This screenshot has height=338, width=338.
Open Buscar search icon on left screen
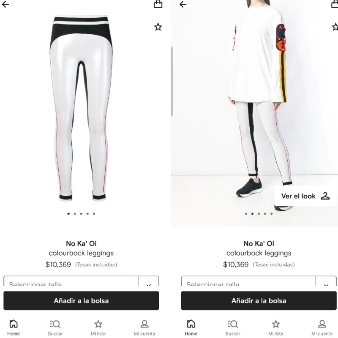pos(55,324)
